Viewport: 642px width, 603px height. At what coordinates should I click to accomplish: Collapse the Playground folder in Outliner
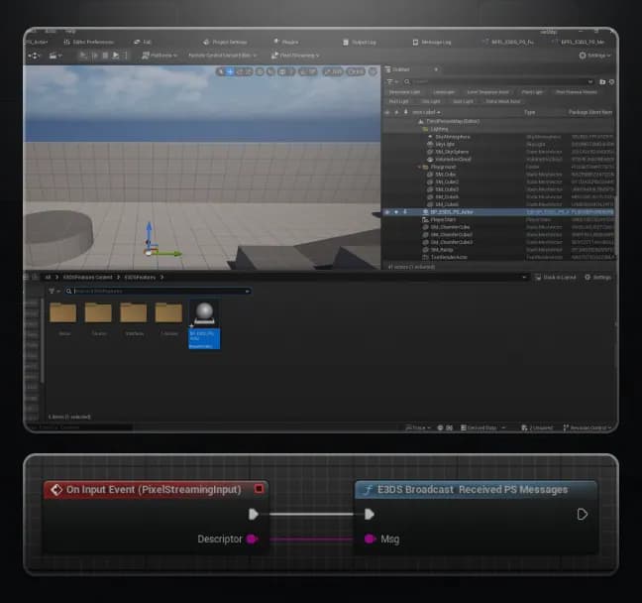pyautogui.click(x=419, y=167)
